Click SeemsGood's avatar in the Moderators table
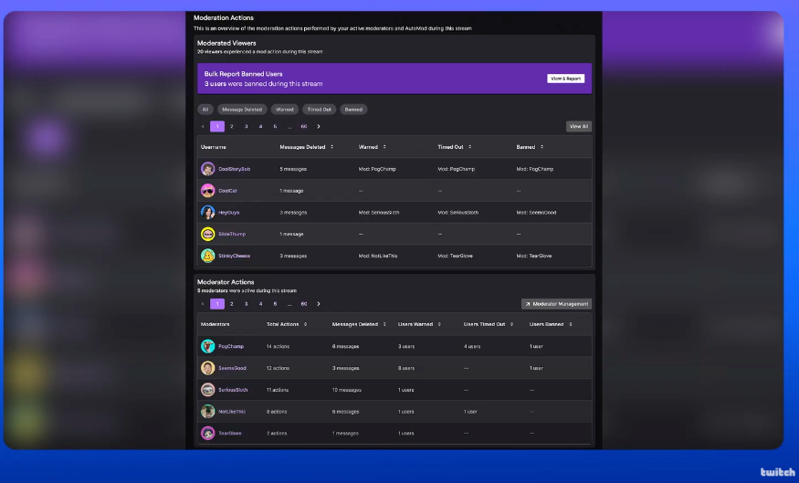The image size is (799, 483). coord(207,368)
